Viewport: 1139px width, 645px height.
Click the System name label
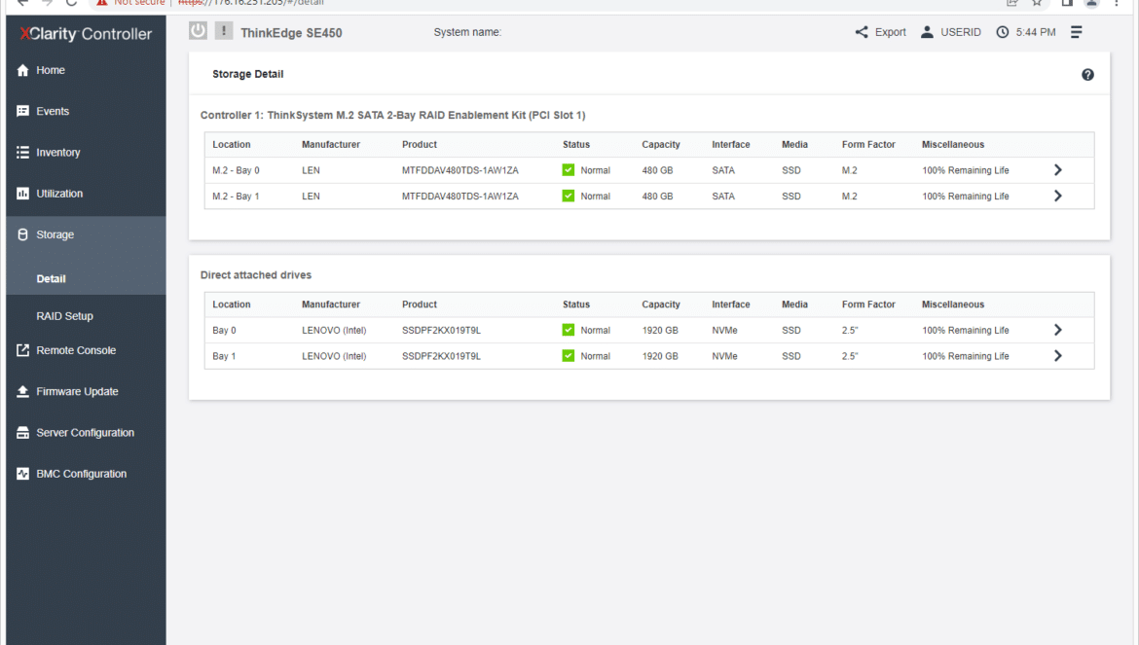pyautogui.click(x=467, y=32)
